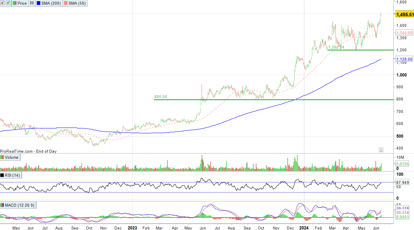Click the black RSI color swatch
Viewport: 414px width, 230px height.
coord(3,175)
